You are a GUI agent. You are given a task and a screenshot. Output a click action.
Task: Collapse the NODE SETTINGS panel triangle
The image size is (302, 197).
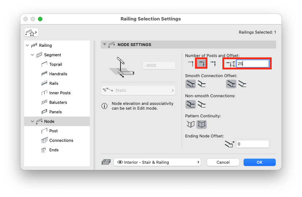click(104, 45)
